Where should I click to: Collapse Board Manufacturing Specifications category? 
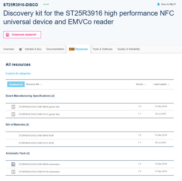tap(30, 96)
